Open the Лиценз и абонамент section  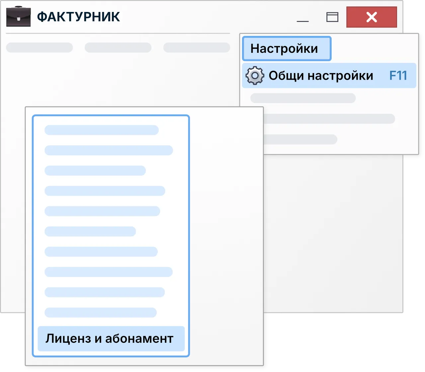(x=111, y=338)
